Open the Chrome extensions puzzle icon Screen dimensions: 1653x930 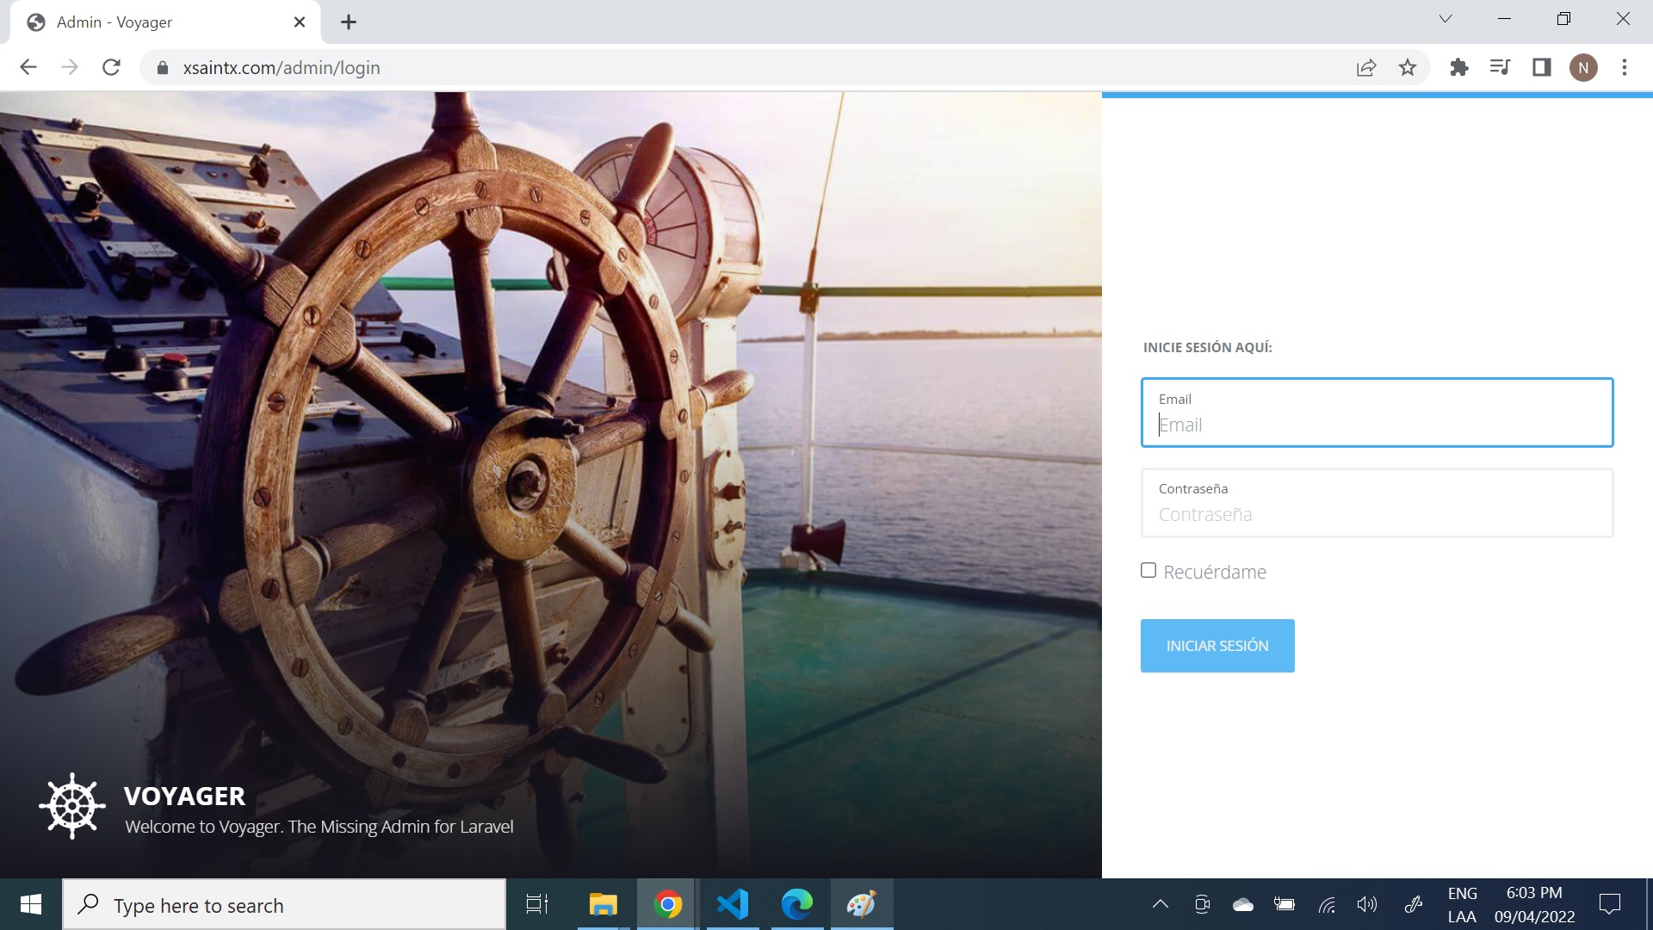[1458, 67]
